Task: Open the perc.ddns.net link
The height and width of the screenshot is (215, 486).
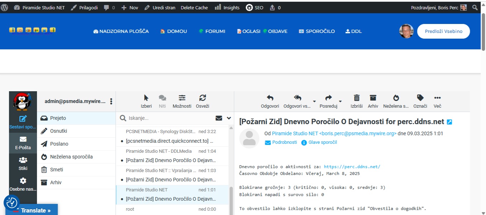Action: (351, 167)
